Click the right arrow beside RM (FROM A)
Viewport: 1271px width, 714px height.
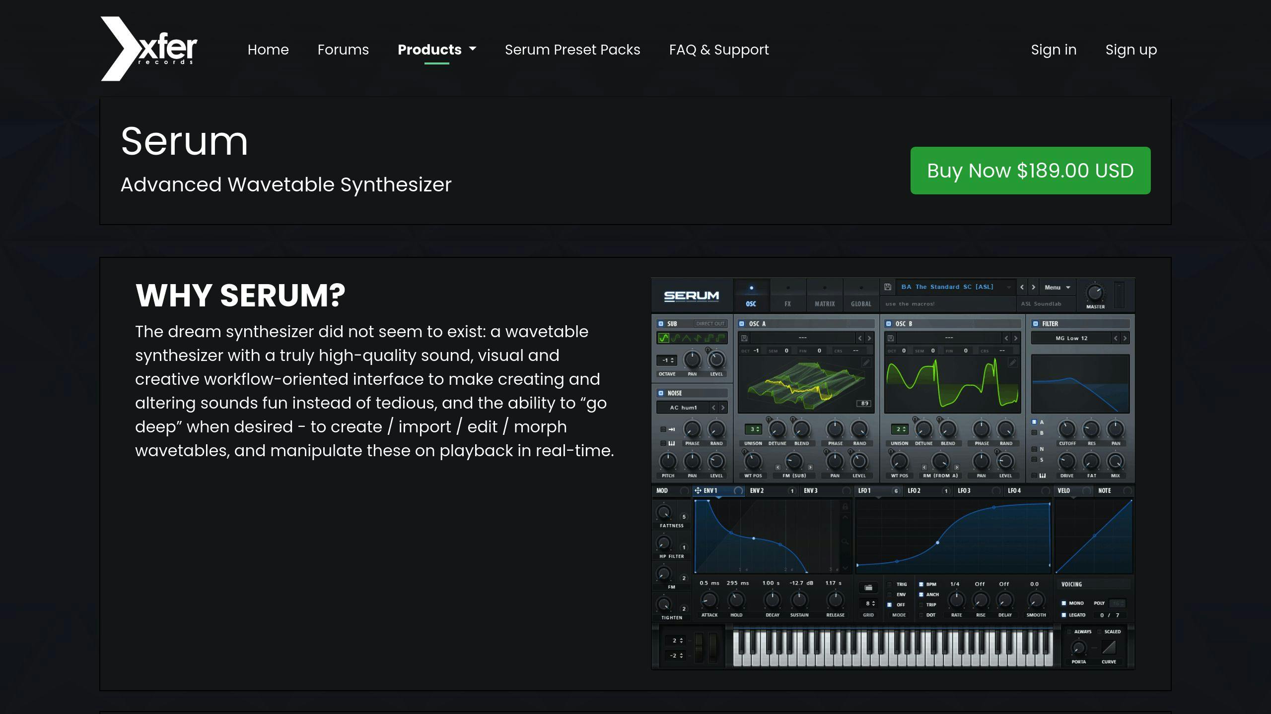[x=957, y=467]
